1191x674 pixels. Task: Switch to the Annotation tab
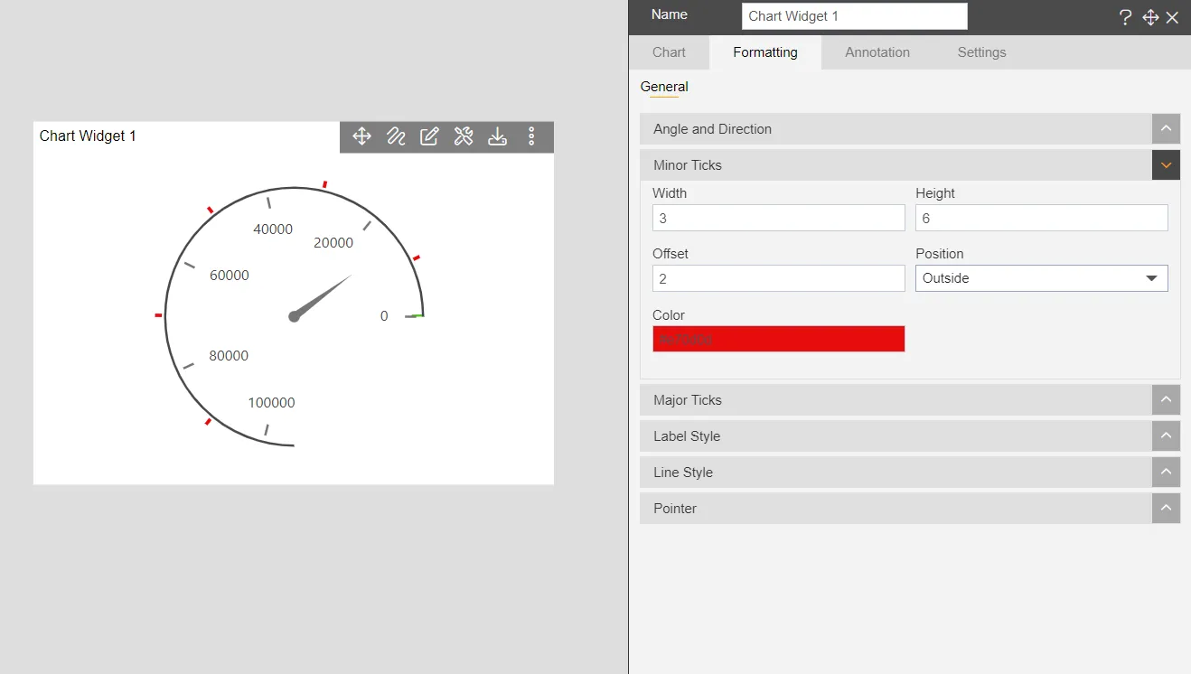click(876, 52)
